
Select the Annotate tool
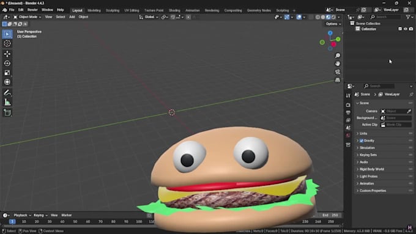click(x=7, y=92)
